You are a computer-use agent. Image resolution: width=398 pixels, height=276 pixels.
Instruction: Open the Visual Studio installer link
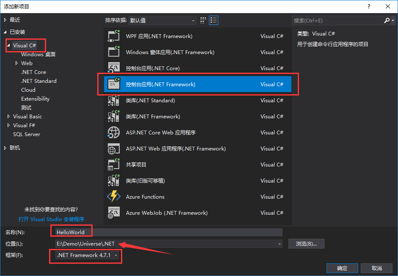pos(51,219)
